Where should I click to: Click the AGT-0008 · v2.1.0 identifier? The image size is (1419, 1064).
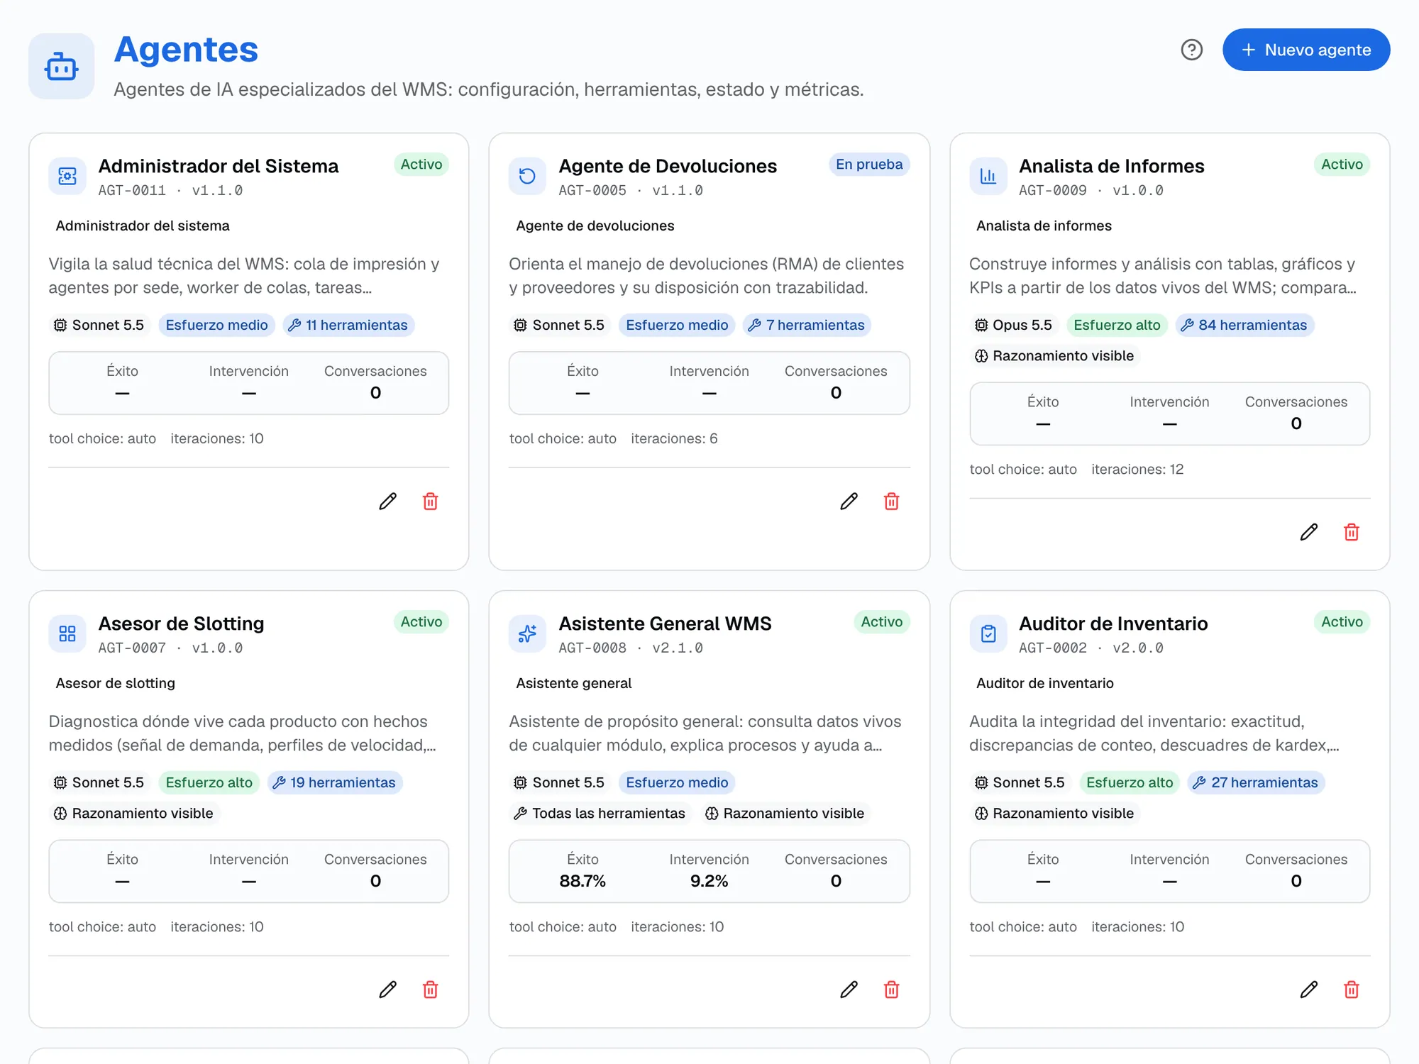tap(631, 648)
